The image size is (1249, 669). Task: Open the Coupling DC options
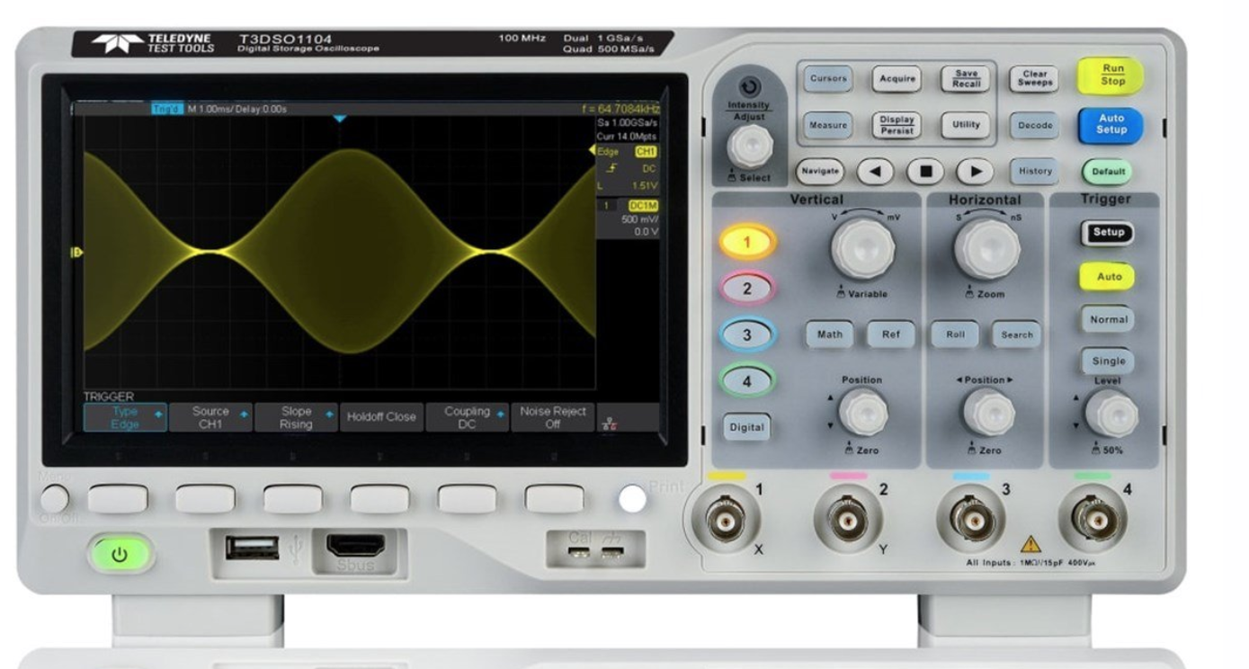click(x=467, y=417)
